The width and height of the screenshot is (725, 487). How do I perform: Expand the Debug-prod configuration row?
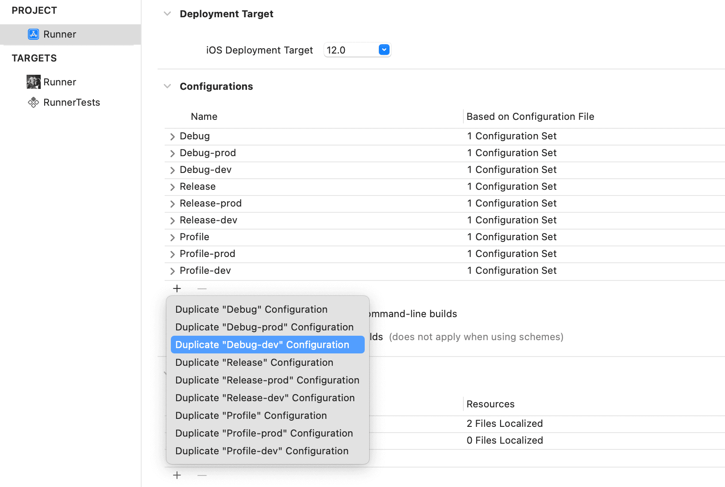173,153
